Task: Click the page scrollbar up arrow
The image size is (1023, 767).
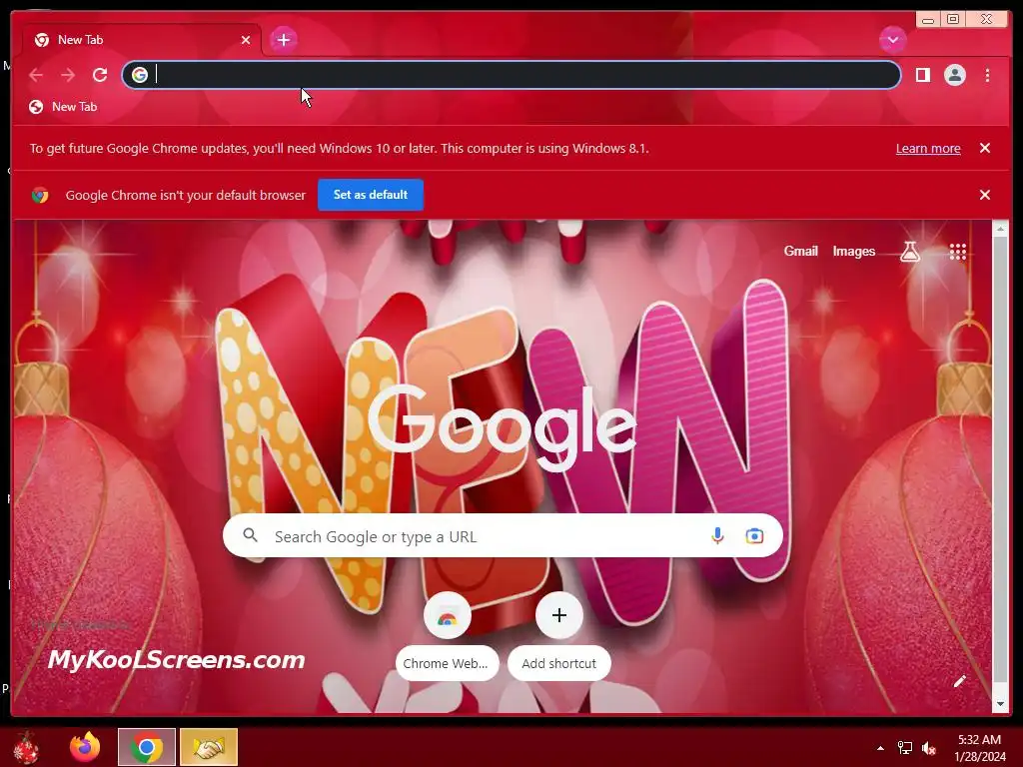Action: point(999,229)
